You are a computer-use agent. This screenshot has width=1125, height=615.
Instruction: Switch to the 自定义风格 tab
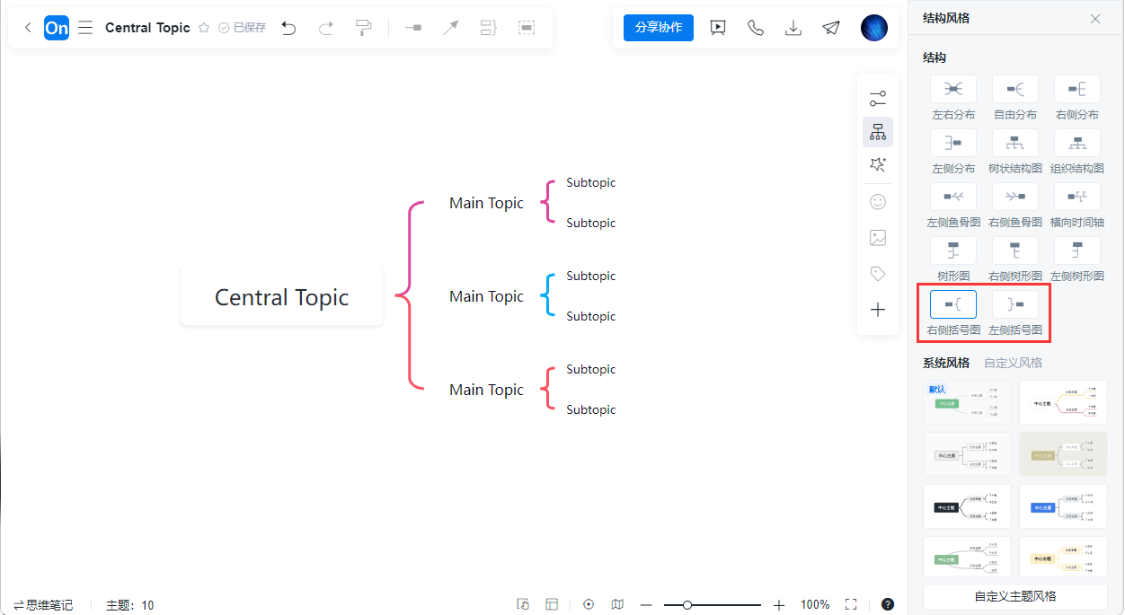1014,363
